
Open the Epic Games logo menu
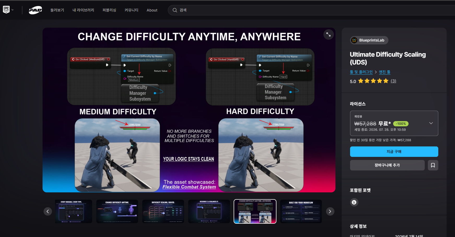6,10
